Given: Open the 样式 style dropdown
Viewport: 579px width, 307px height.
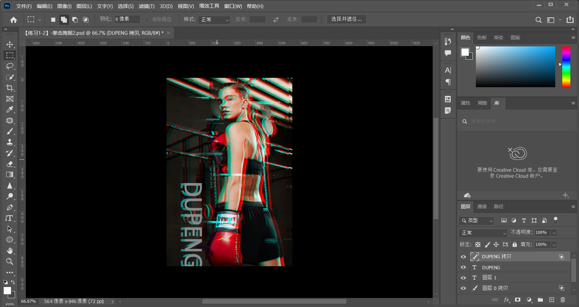Looking at the screenshot, I should tap(214, 20).
